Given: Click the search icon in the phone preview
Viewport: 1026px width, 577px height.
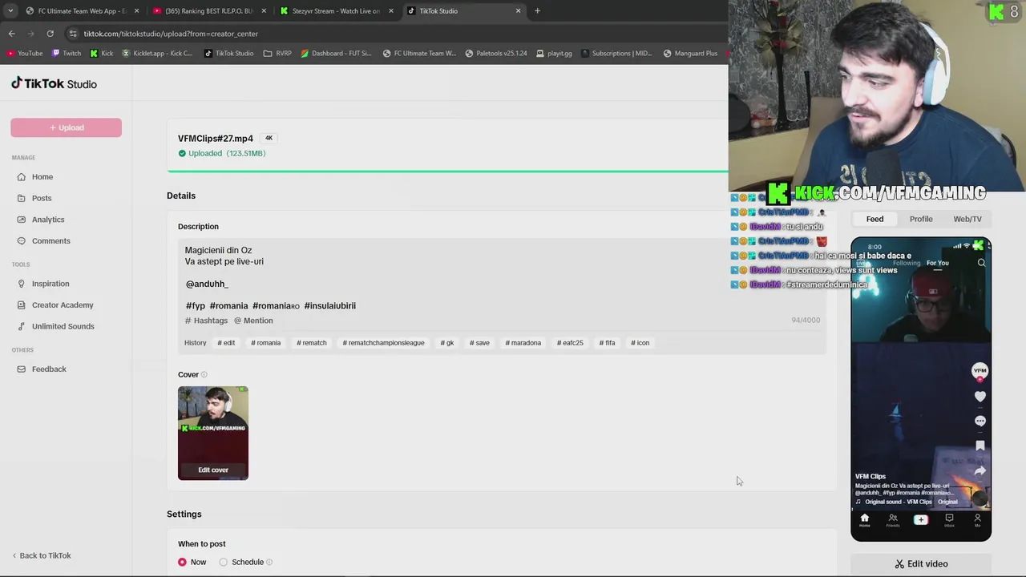Looking at the screenshot, I should pyautogui.click(x=981, y=263).
